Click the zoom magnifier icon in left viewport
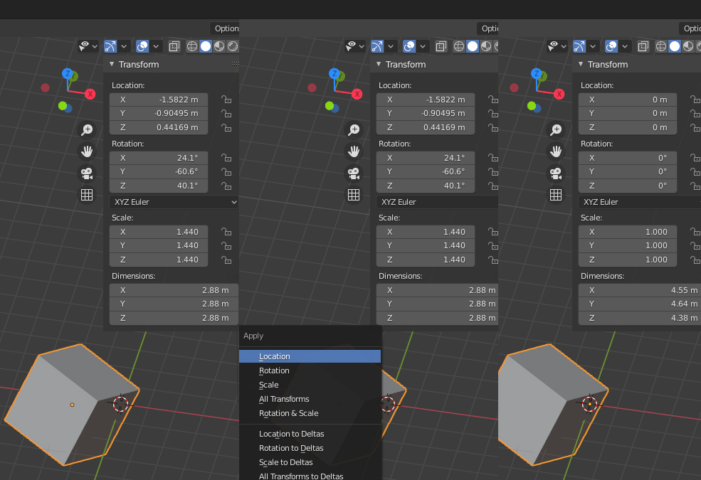This screenshot has width=701, height=480. (x=87, y=129)
